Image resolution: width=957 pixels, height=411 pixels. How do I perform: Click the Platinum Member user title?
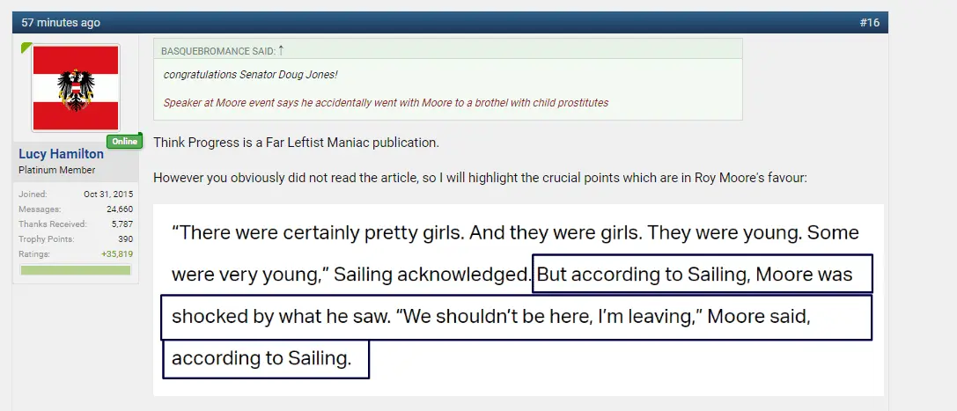pos(57,170)
